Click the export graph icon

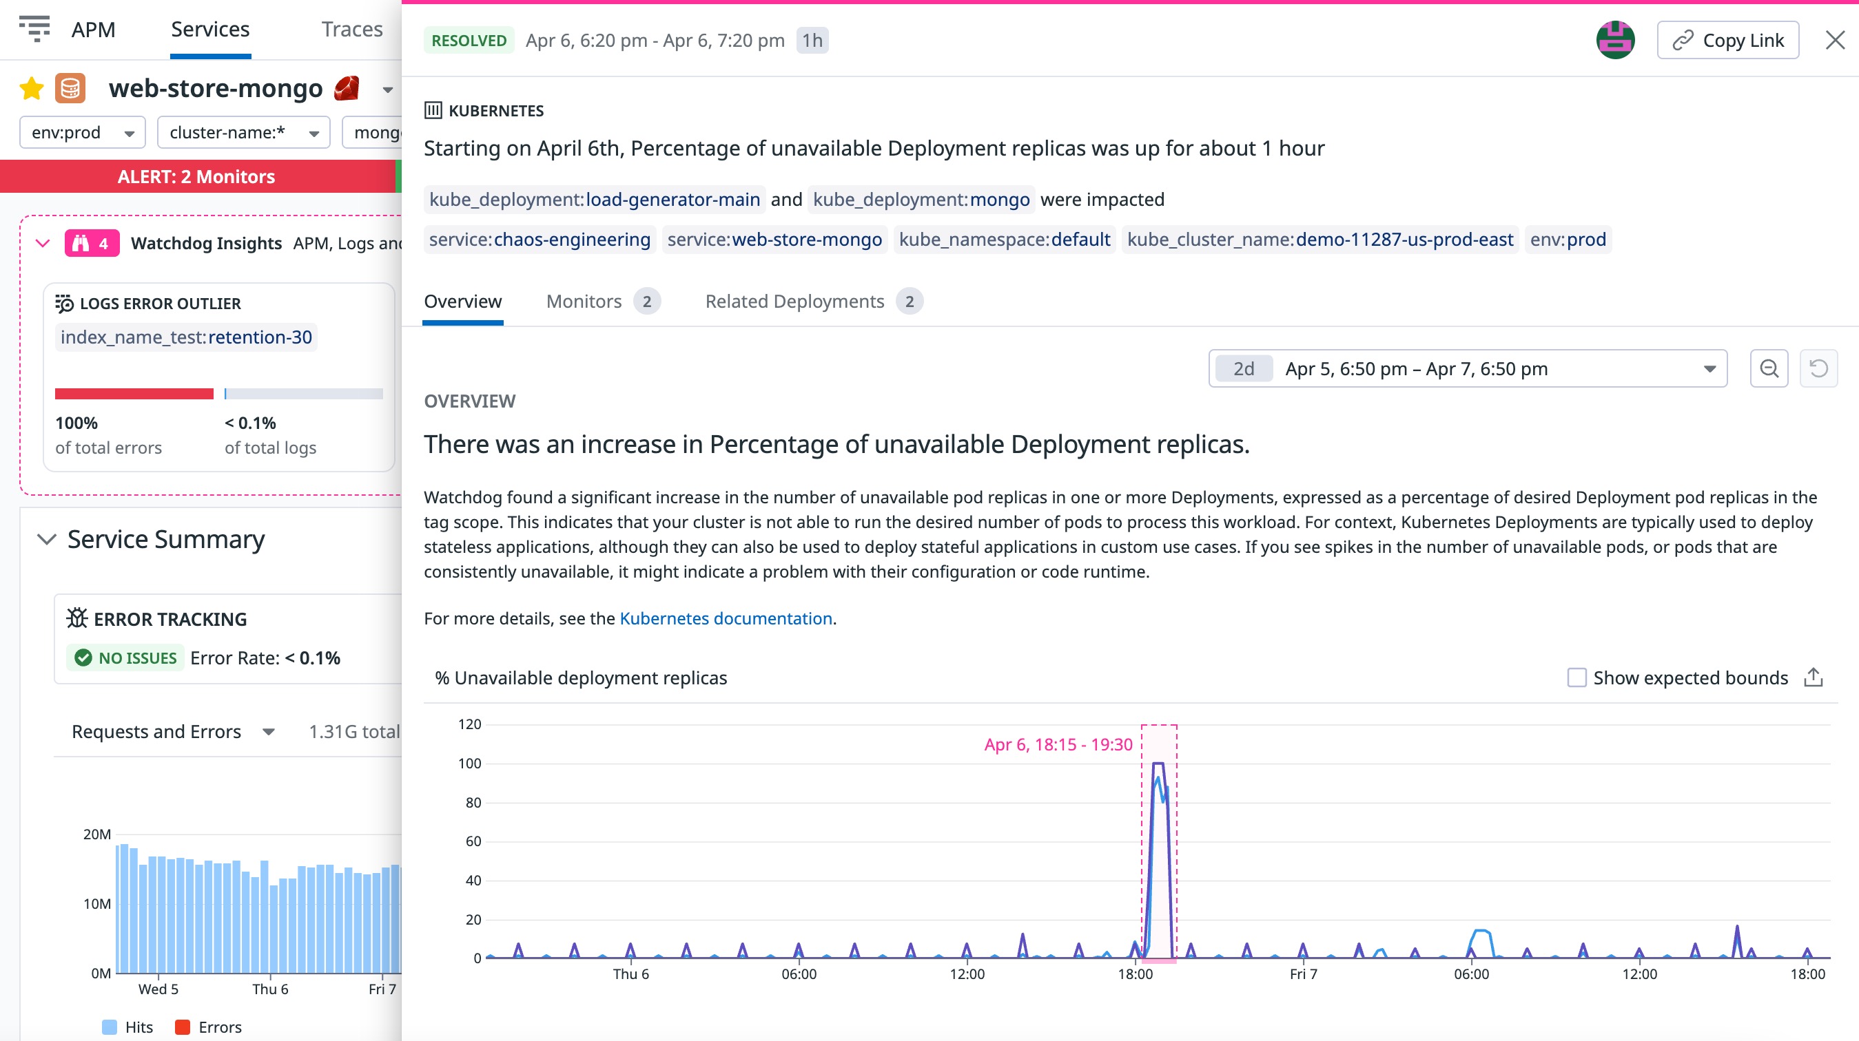point(1814,677)
